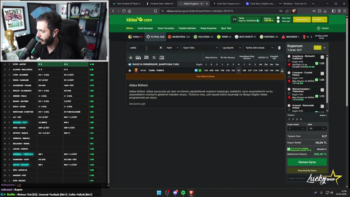Open the Bülten menu item
350x197 pixels.
coord(130,28)
